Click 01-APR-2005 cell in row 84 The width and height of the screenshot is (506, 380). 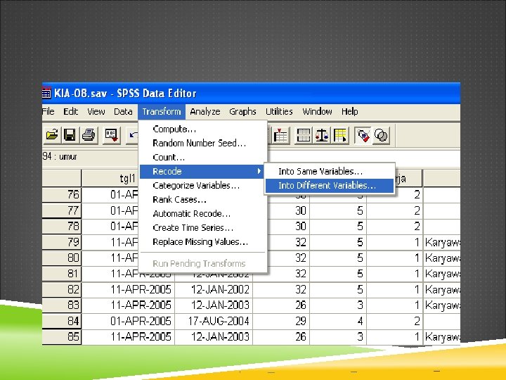(128, 321)
